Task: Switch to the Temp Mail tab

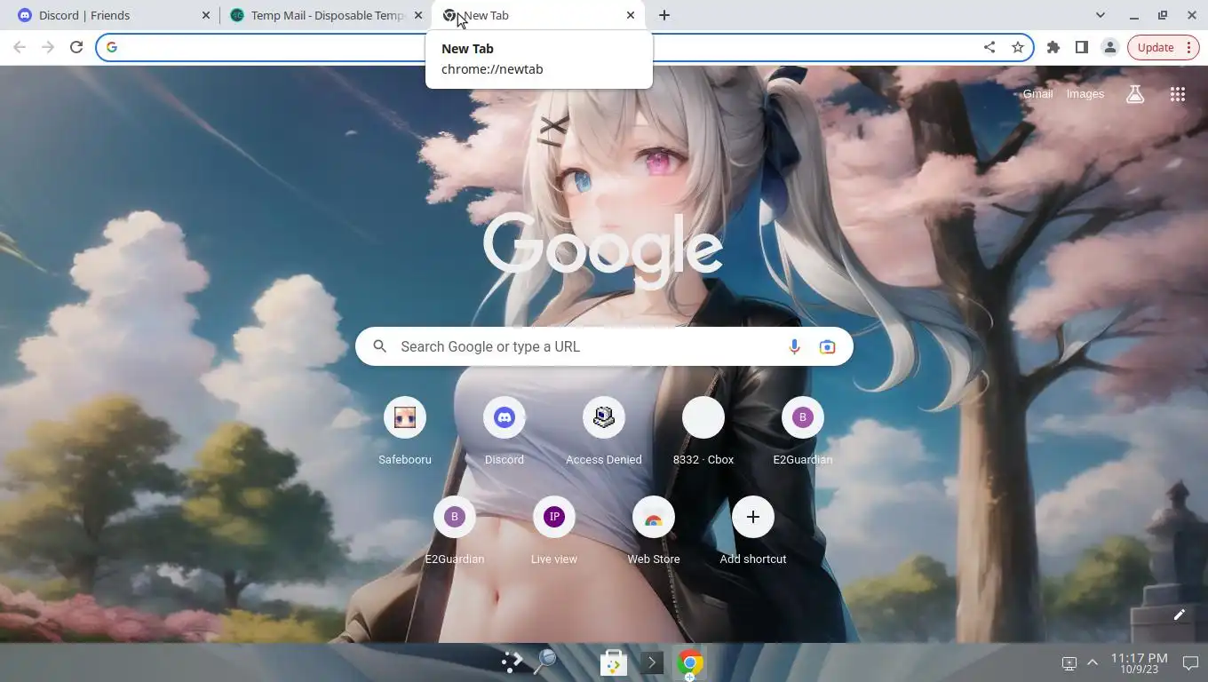Action: click(x=325, y=15)
